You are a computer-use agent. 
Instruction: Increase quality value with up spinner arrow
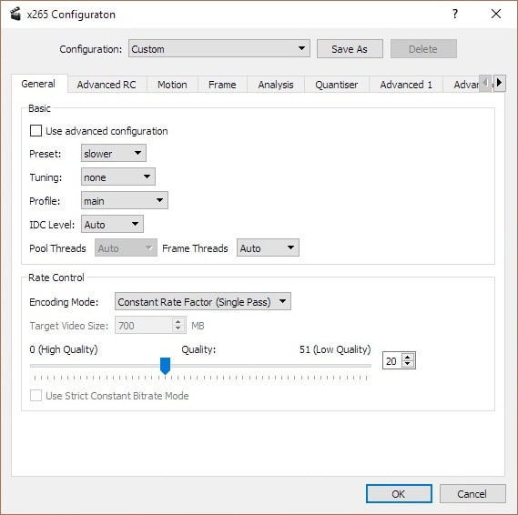coord(408,358)
